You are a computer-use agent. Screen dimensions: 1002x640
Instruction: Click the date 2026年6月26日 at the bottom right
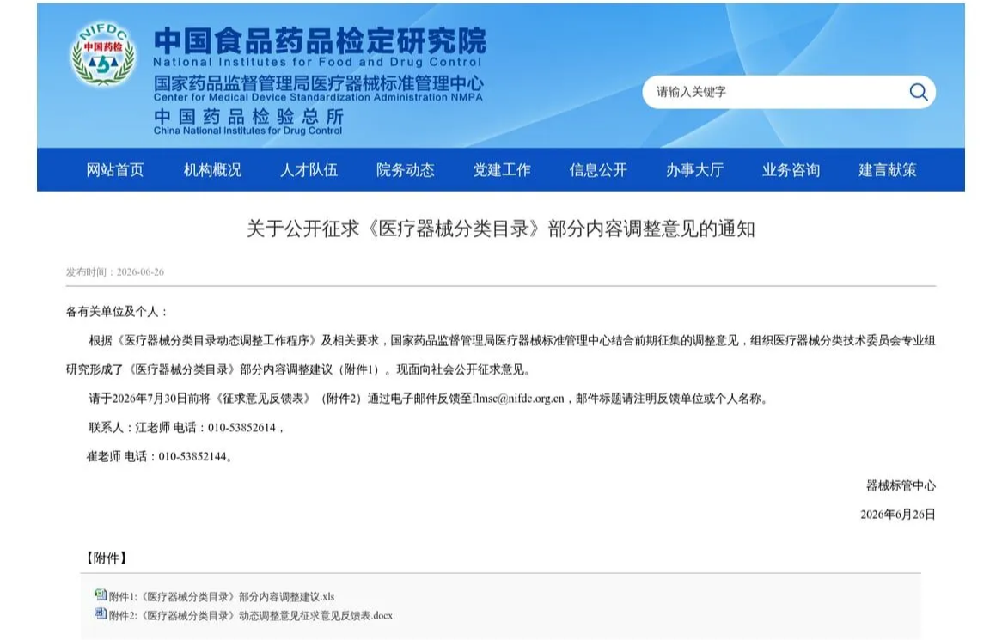tap(898, 515)
